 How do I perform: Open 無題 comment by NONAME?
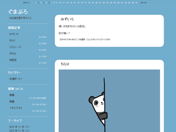pos(12,95)
